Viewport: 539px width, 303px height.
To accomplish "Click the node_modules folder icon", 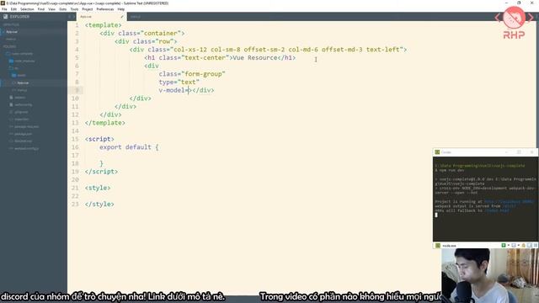I will [x=11, y=61].
